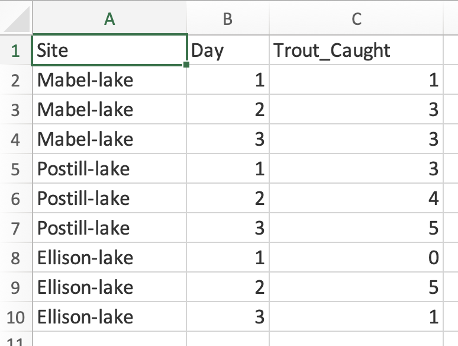
Task: Click empty cell A11
Action: [x=109, y=339]
